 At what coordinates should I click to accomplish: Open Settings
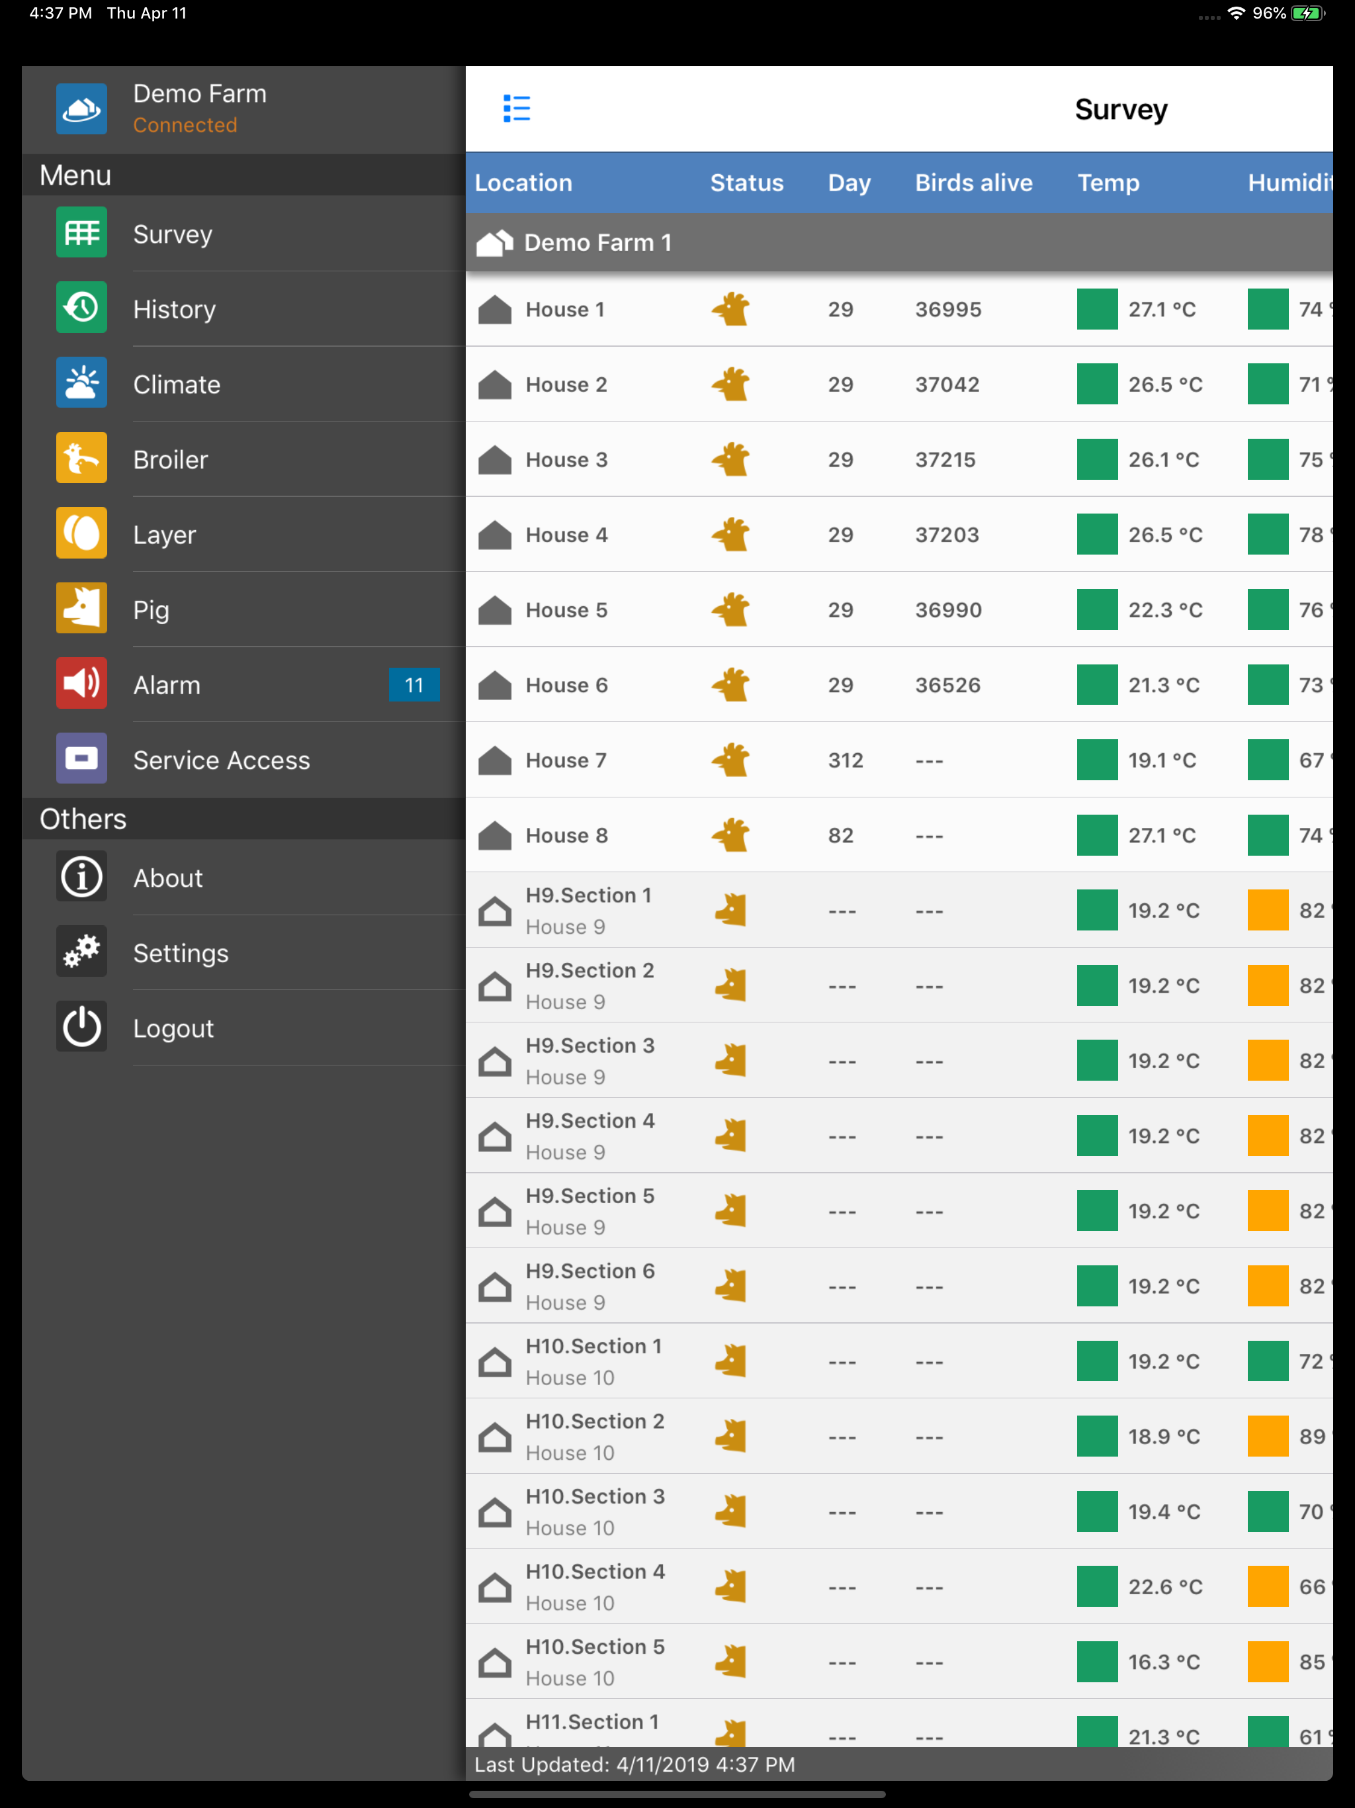[x=243, y=953]
